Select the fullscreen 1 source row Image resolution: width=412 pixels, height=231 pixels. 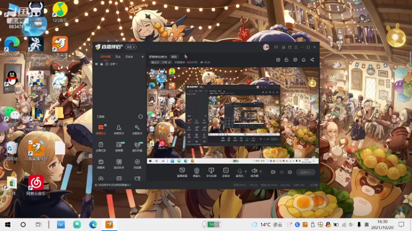(120, 64)
